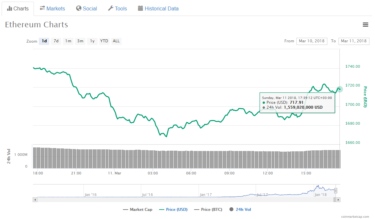Click the $740.00 price axis label

coord(353,66)
